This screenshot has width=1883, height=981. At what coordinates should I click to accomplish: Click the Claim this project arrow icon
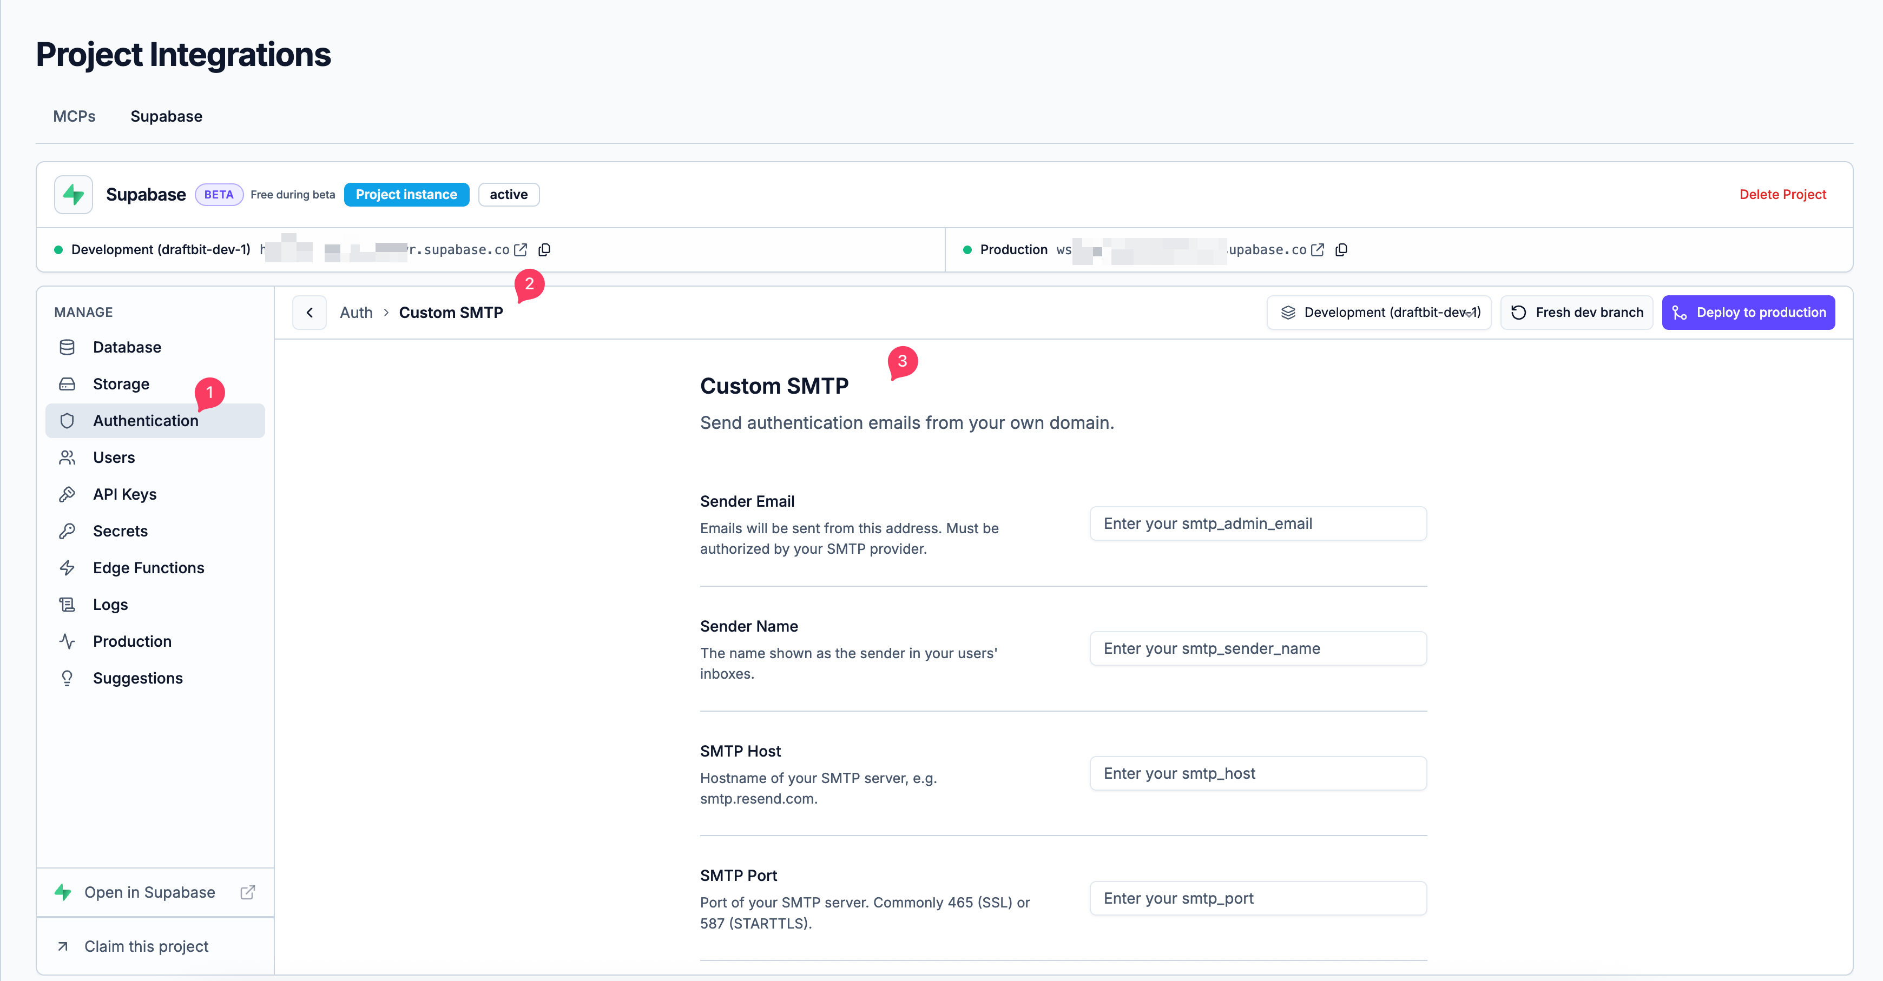pos(63,947)
